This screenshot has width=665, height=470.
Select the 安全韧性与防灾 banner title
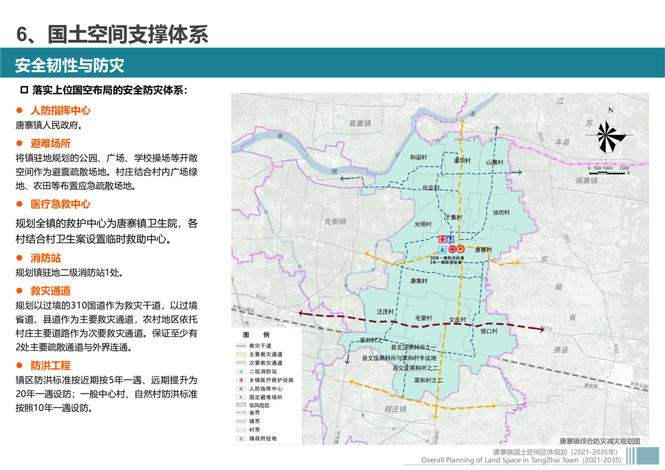pos(70,65)
